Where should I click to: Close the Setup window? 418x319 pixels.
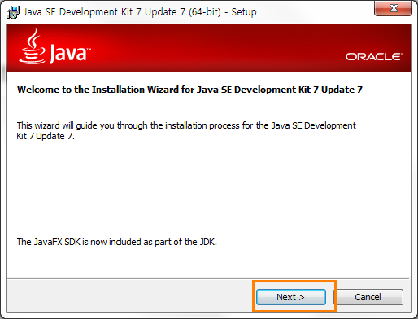pos(394,8)
